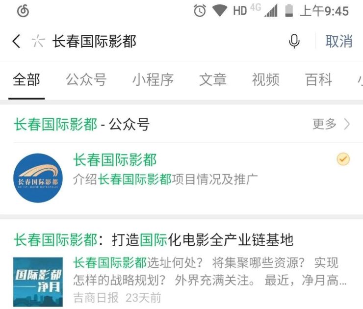
Task: Switch to the 小程序 tab
Action: pos(153,79)
